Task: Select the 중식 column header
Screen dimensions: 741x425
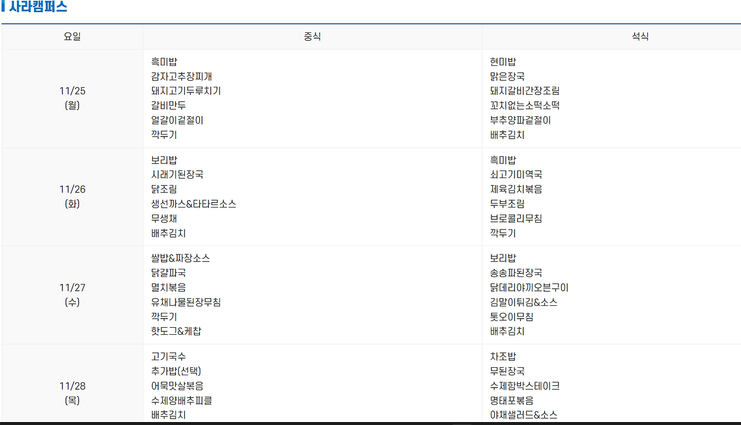Action: click(312, 36)
